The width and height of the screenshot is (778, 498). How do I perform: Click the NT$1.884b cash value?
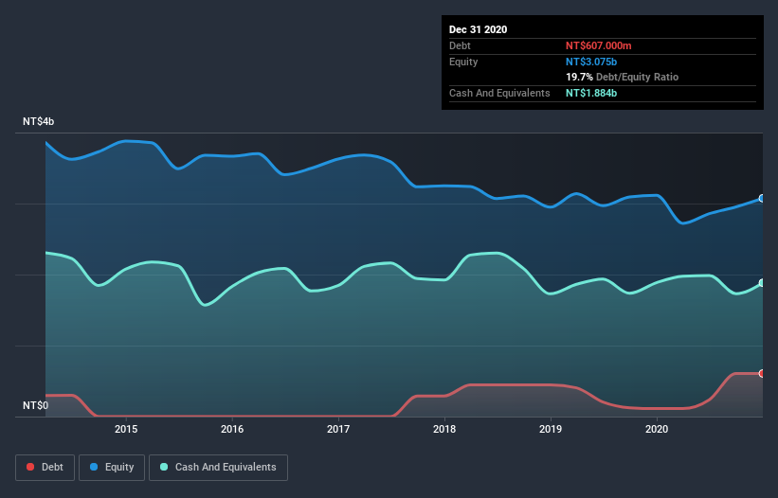pyautogui.click(x=591, y=93)
